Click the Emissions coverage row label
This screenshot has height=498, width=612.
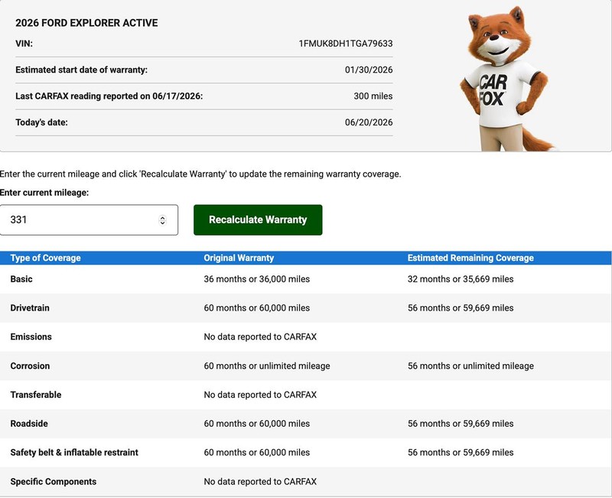(x=31, y=337)
